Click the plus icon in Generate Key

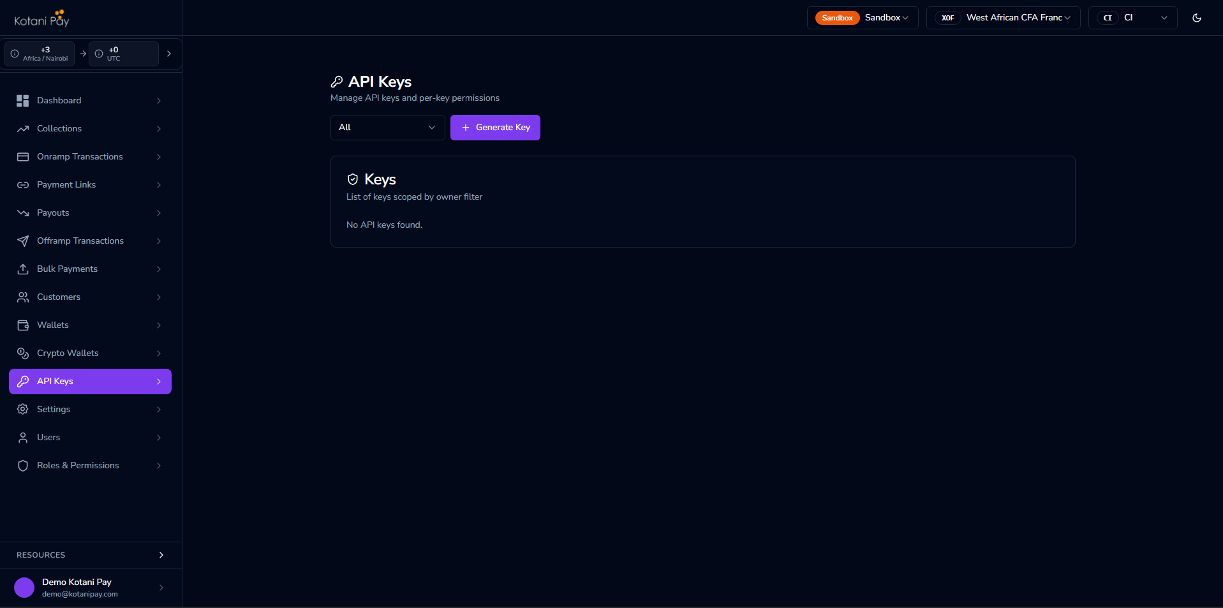[466, 128]
